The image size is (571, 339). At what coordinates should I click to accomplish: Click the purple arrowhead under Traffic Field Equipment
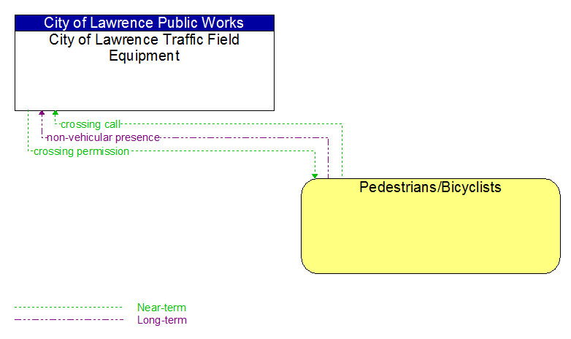[42, 113]
